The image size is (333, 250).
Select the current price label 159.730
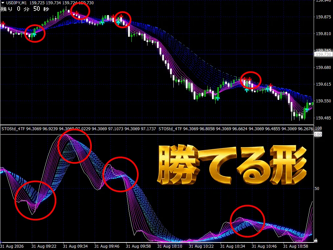(323, 54)
